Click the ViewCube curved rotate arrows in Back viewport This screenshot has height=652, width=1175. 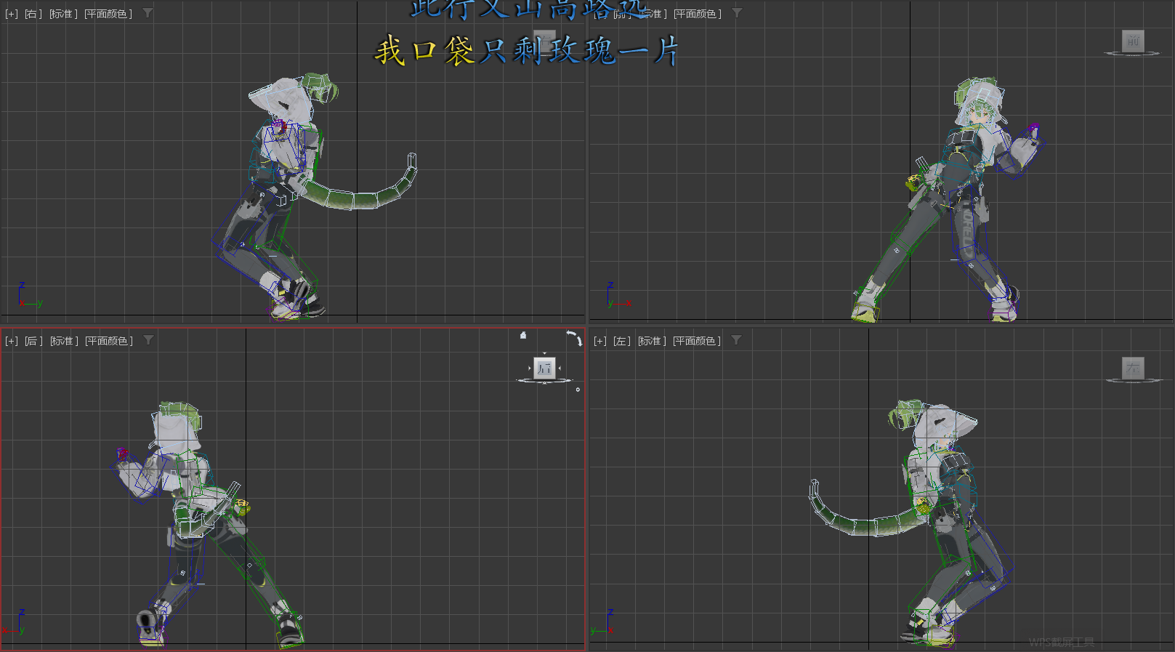tap(574, 338)
